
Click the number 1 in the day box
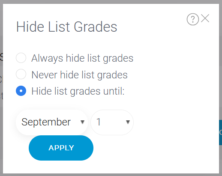(99, 122)
